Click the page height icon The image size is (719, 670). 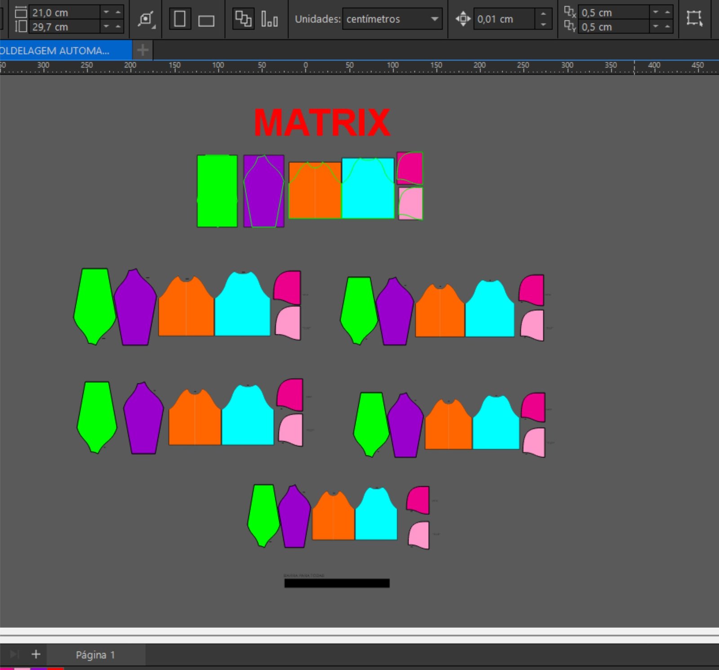click(x=21, y=27)
